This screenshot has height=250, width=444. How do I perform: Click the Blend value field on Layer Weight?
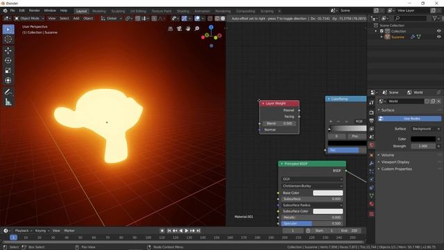tap(279, 124)
